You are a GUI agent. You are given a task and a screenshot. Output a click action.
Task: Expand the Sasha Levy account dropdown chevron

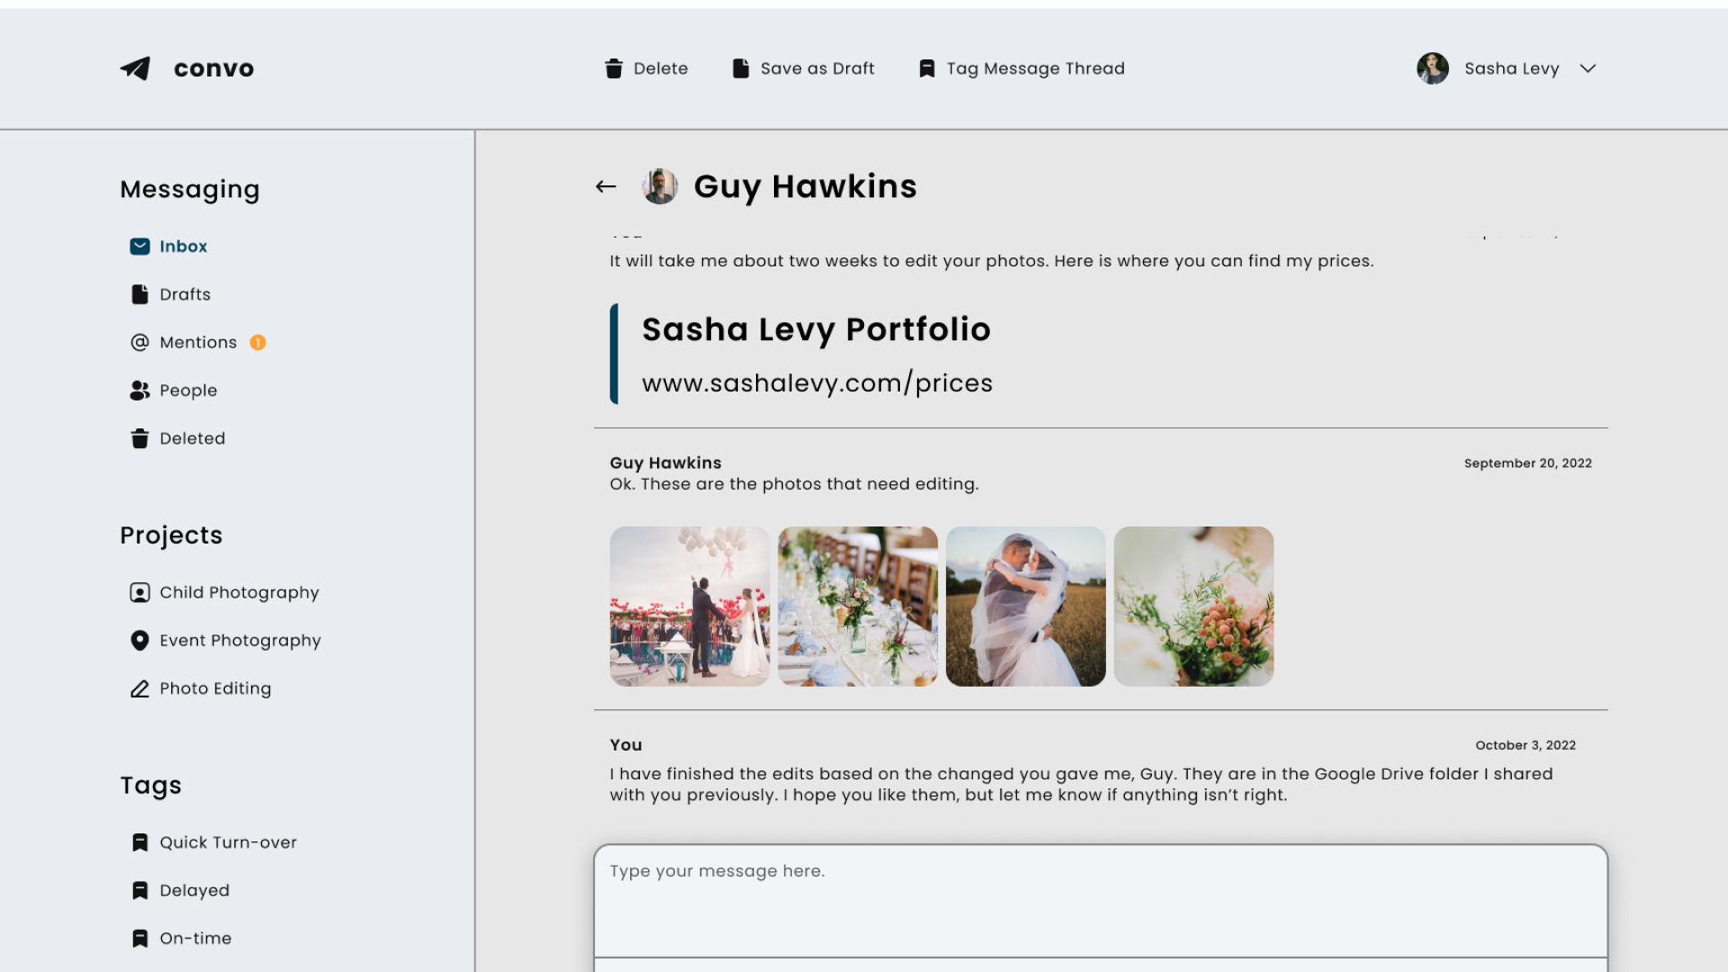pyautogui.click(x=1588, y=68)
